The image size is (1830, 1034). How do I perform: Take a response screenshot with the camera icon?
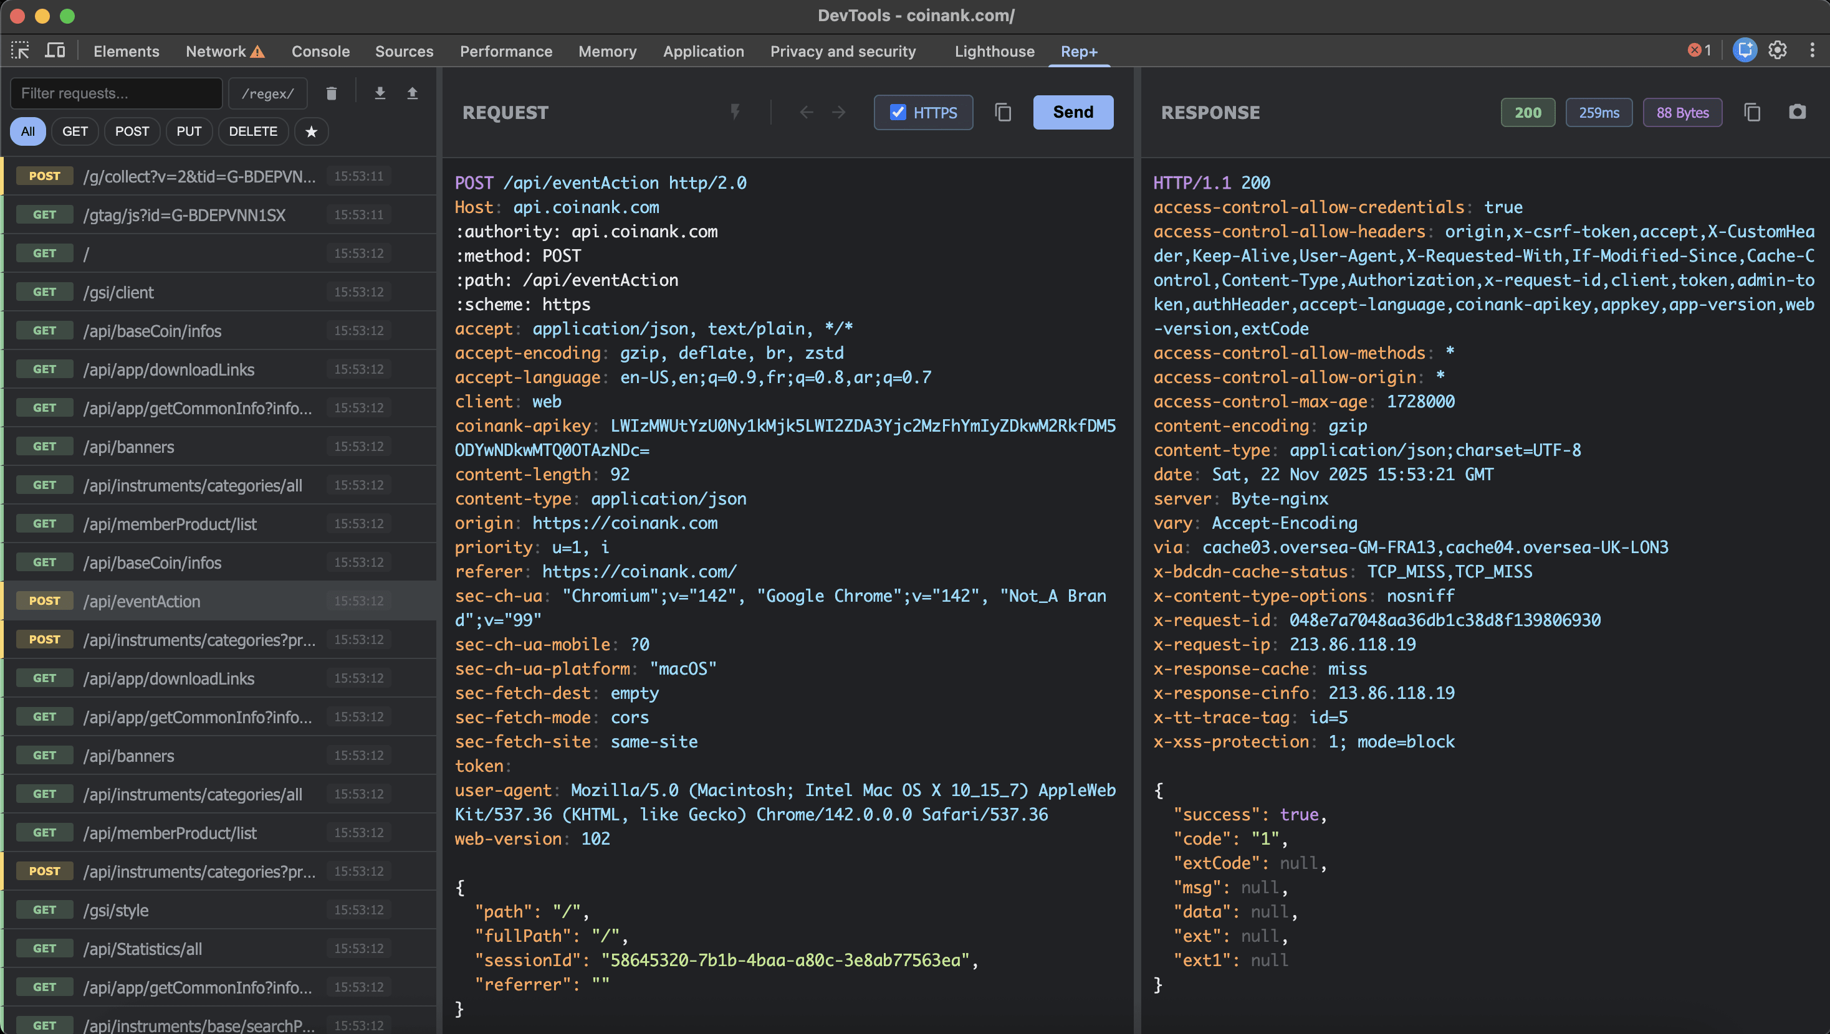pyautogui.click(x=1796, y=112)
